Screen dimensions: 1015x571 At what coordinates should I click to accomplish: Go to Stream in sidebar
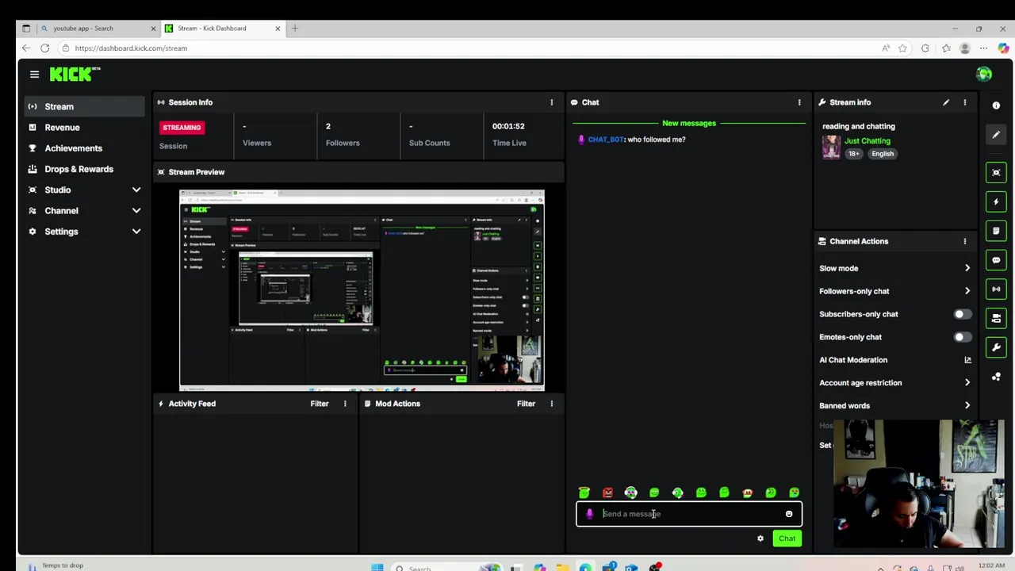(x=84, y=106)
